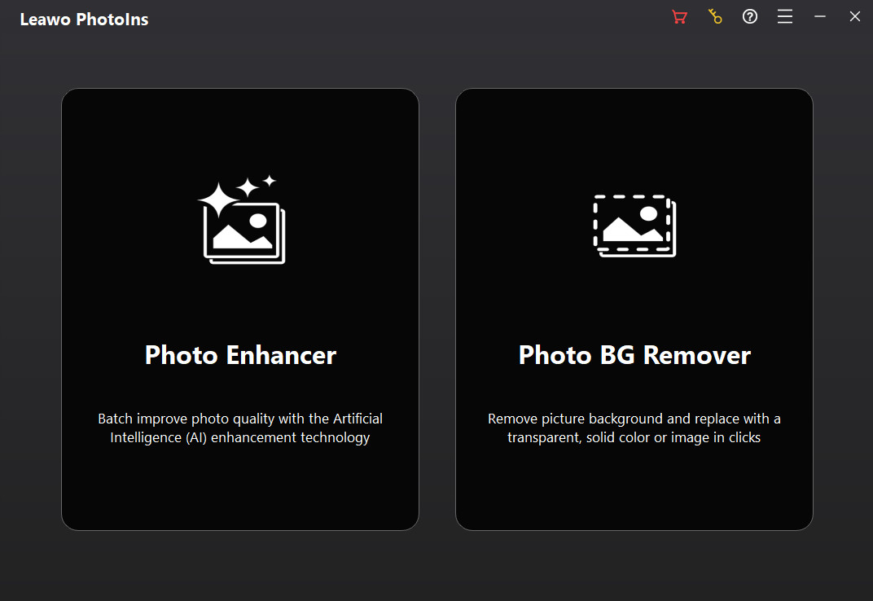This screenshot has width=873, height=601.
Task: Click the small sparkle star in Enhancer icon
Action: (269, 180)
